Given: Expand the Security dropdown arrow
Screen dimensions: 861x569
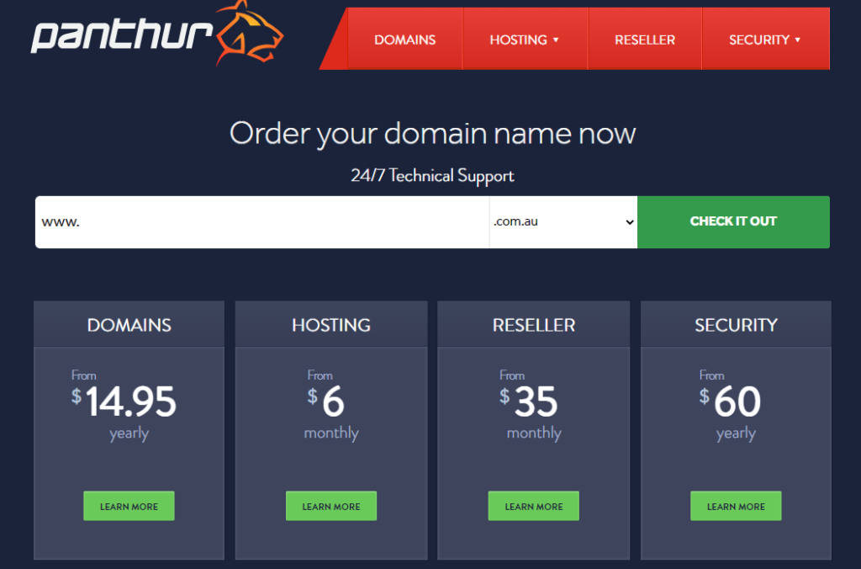Looking at the screenshot, I should (x=798, y=40).
